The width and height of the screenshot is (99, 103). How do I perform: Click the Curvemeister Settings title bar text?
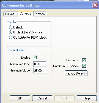point(21,5)
